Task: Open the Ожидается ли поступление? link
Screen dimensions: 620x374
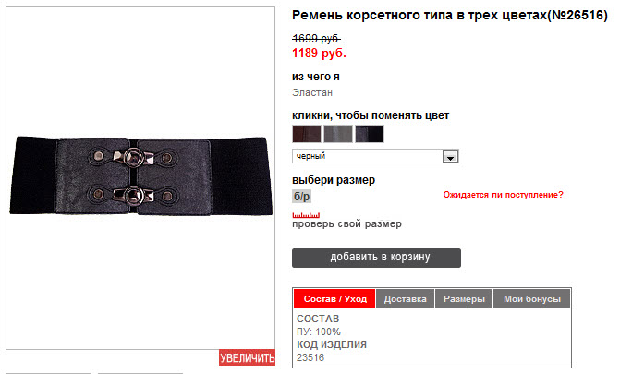Action: (x=503, y=195)
